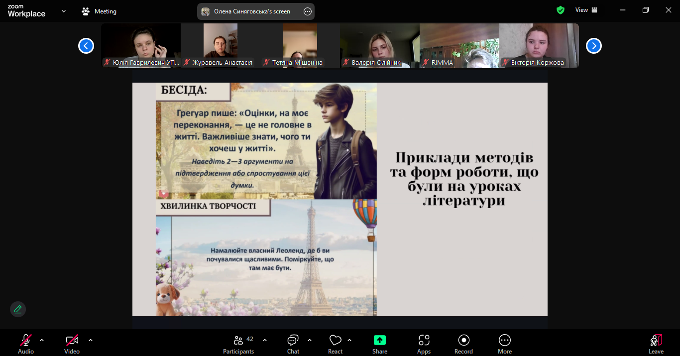Open the More options ellipsis

pyautogui.click(x=504, y=340)
